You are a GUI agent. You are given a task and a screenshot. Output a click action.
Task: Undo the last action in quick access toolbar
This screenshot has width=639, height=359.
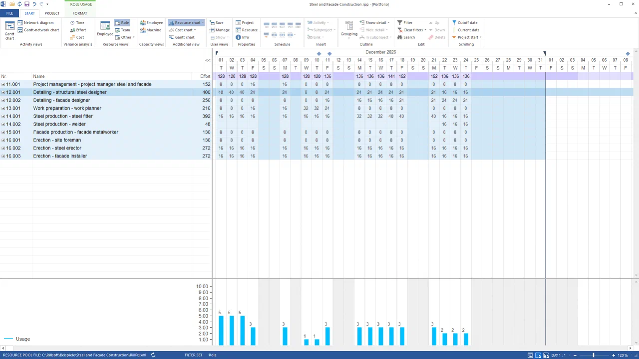click(x=34, y=4)
